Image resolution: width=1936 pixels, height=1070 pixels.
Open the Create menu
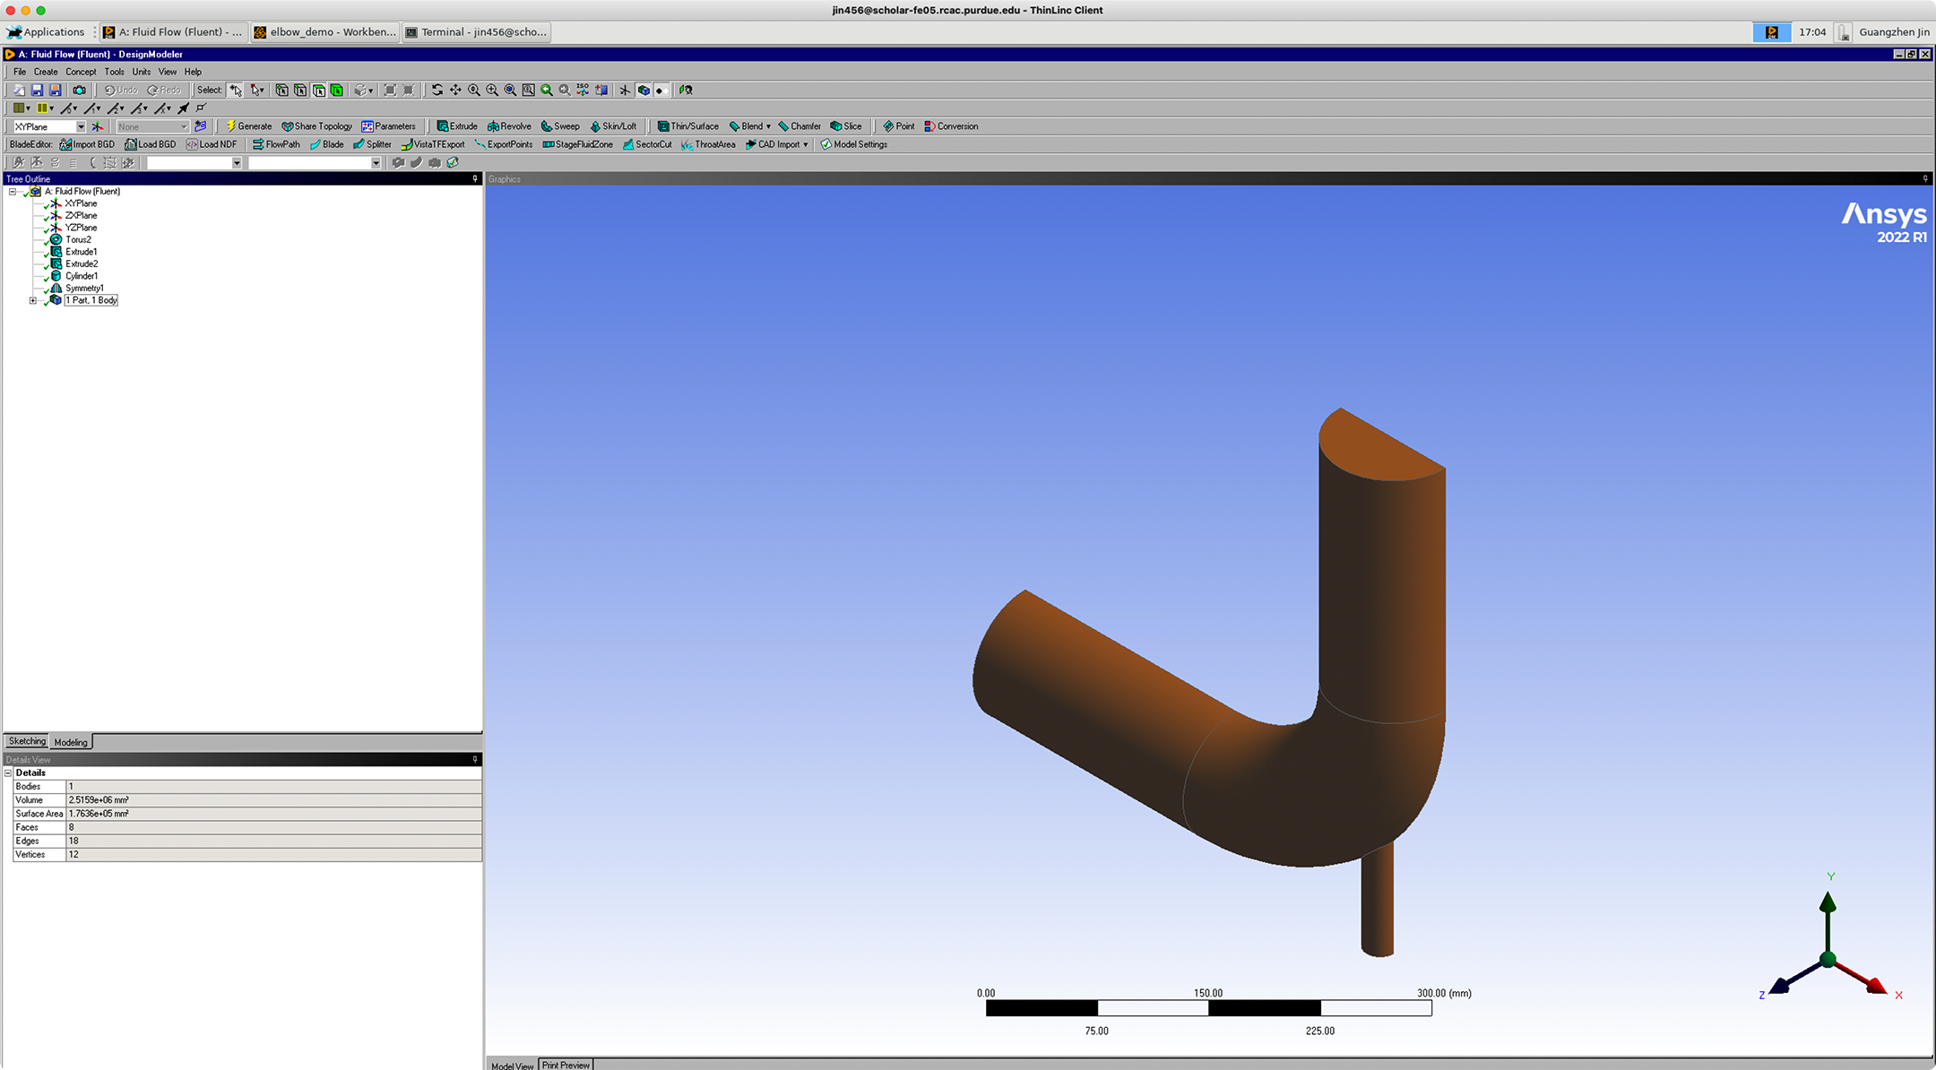(46, 72)
